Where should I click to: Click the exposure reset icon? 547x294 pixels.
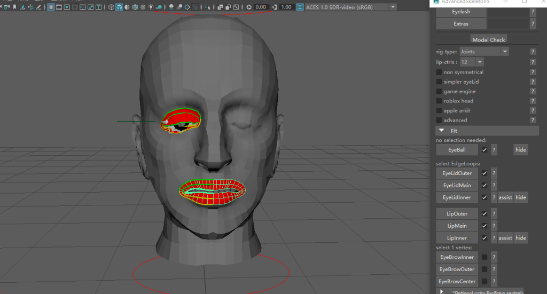[x=249, y=7]
